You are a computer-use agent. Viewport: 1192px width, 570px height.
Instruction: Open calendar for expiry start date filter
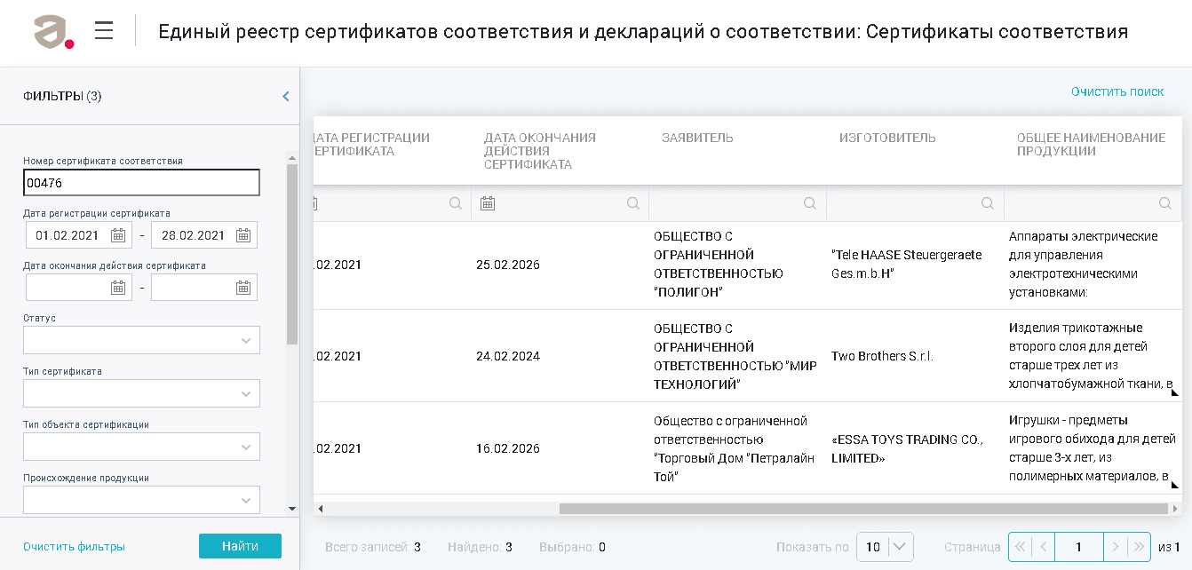click(118, 288)
